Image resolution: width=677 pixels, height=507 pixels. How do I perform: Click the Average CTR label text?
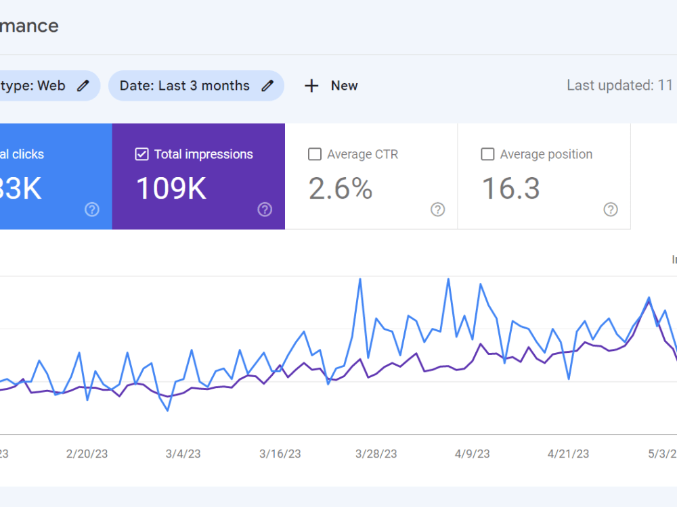point(363,154)
